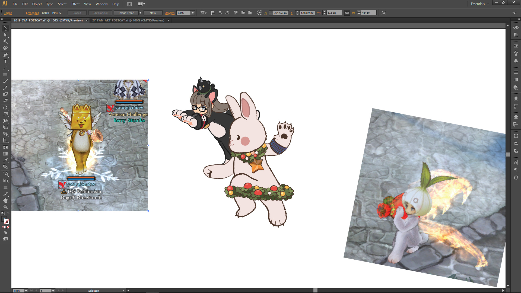Click the W width input field

pyautogui.click(x=334, y=13)
